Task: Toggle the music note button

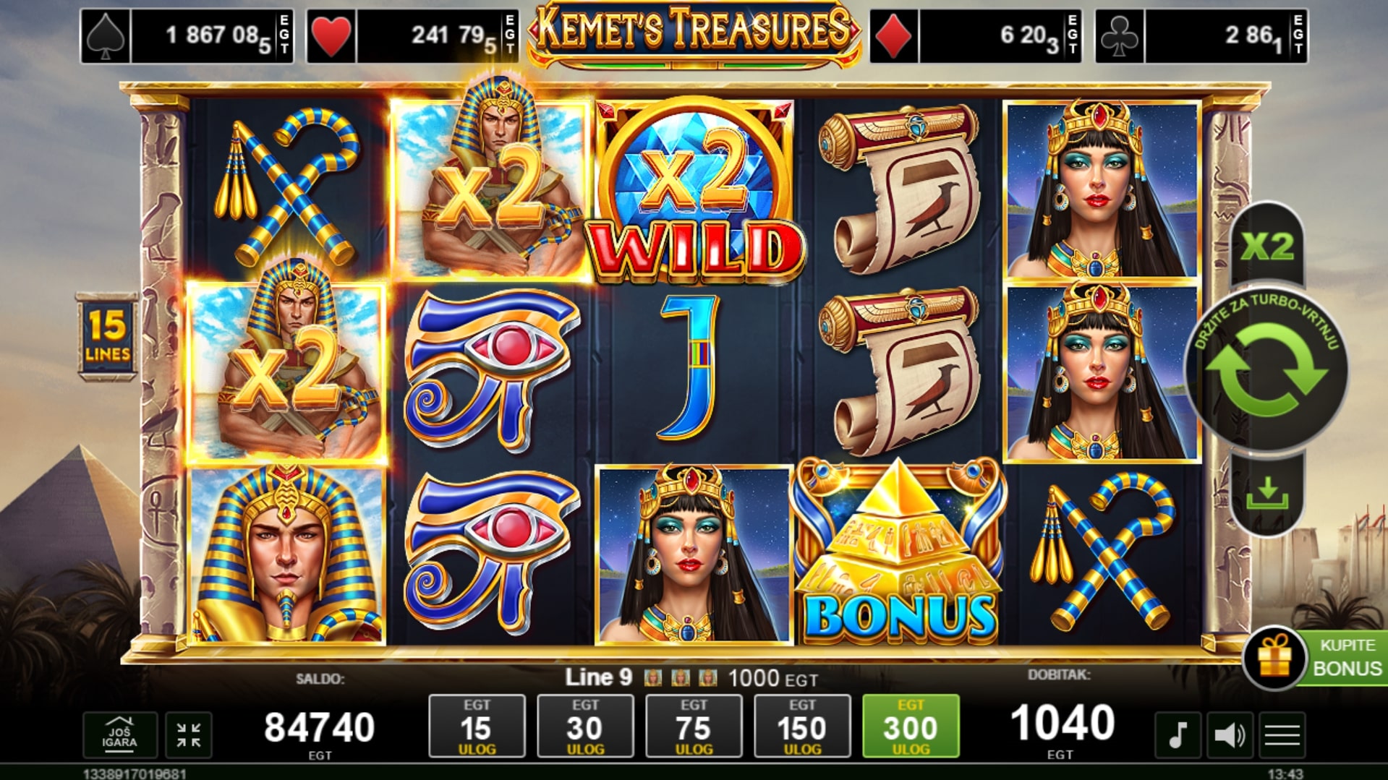Action: coord(1178,735)
